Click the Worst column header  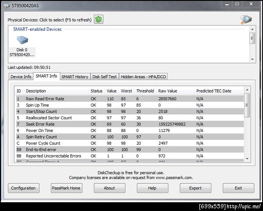pos(127,91)
